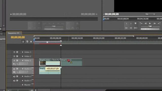162x91 pixels.
Task: Expand the Video 3 track
Action: click(x=23, y=52)
